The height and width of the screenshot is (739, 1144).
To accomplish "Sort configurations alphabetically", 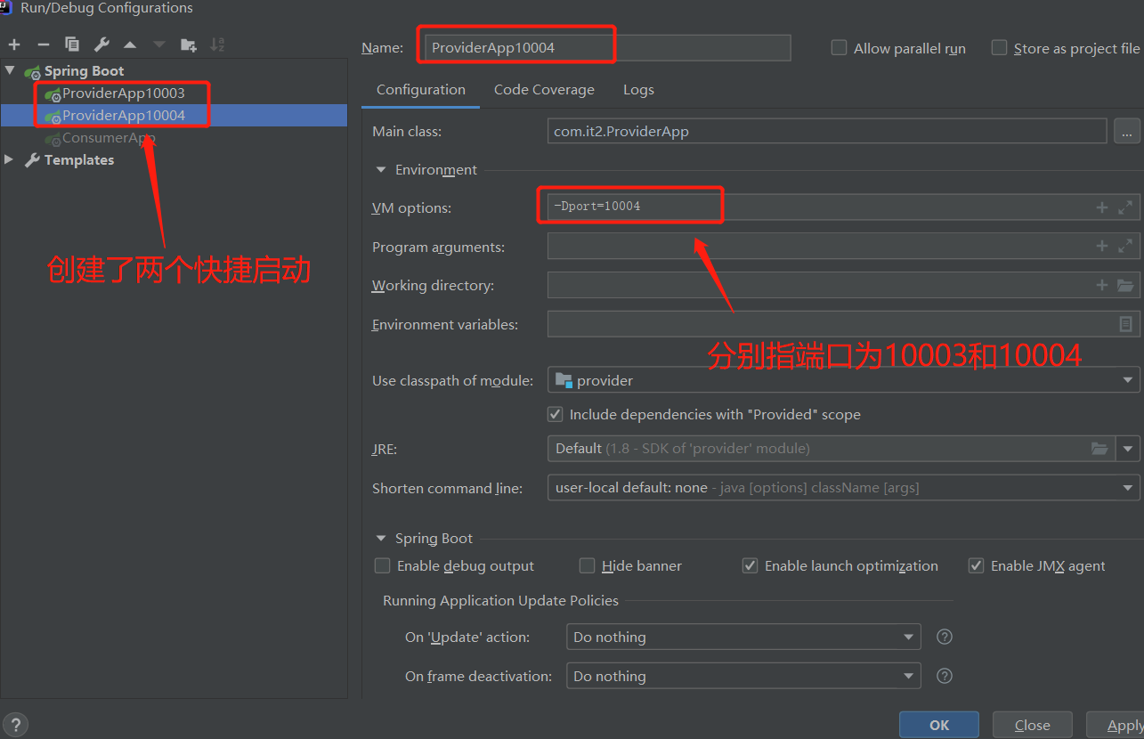I will coord(217,45).
